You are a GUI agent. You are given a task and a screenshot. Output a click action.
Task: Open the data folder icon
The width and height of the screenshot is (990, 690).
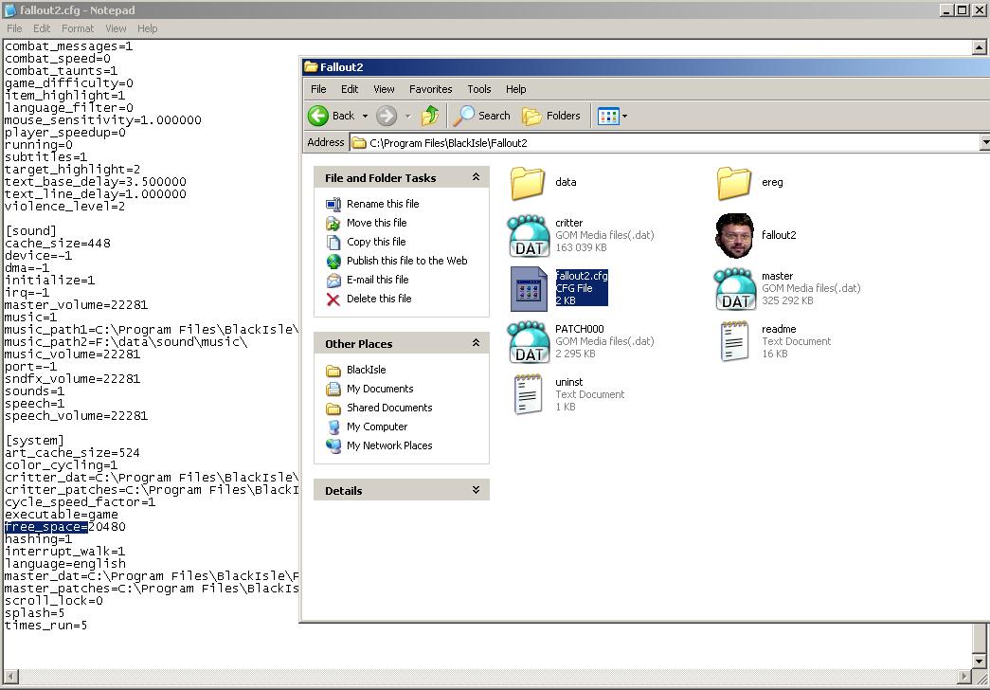[x=527, y=183]
